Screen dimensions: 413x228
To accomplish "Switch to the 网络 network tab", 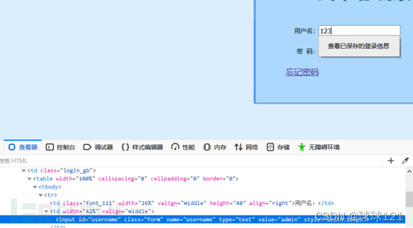I will point(246,147).
